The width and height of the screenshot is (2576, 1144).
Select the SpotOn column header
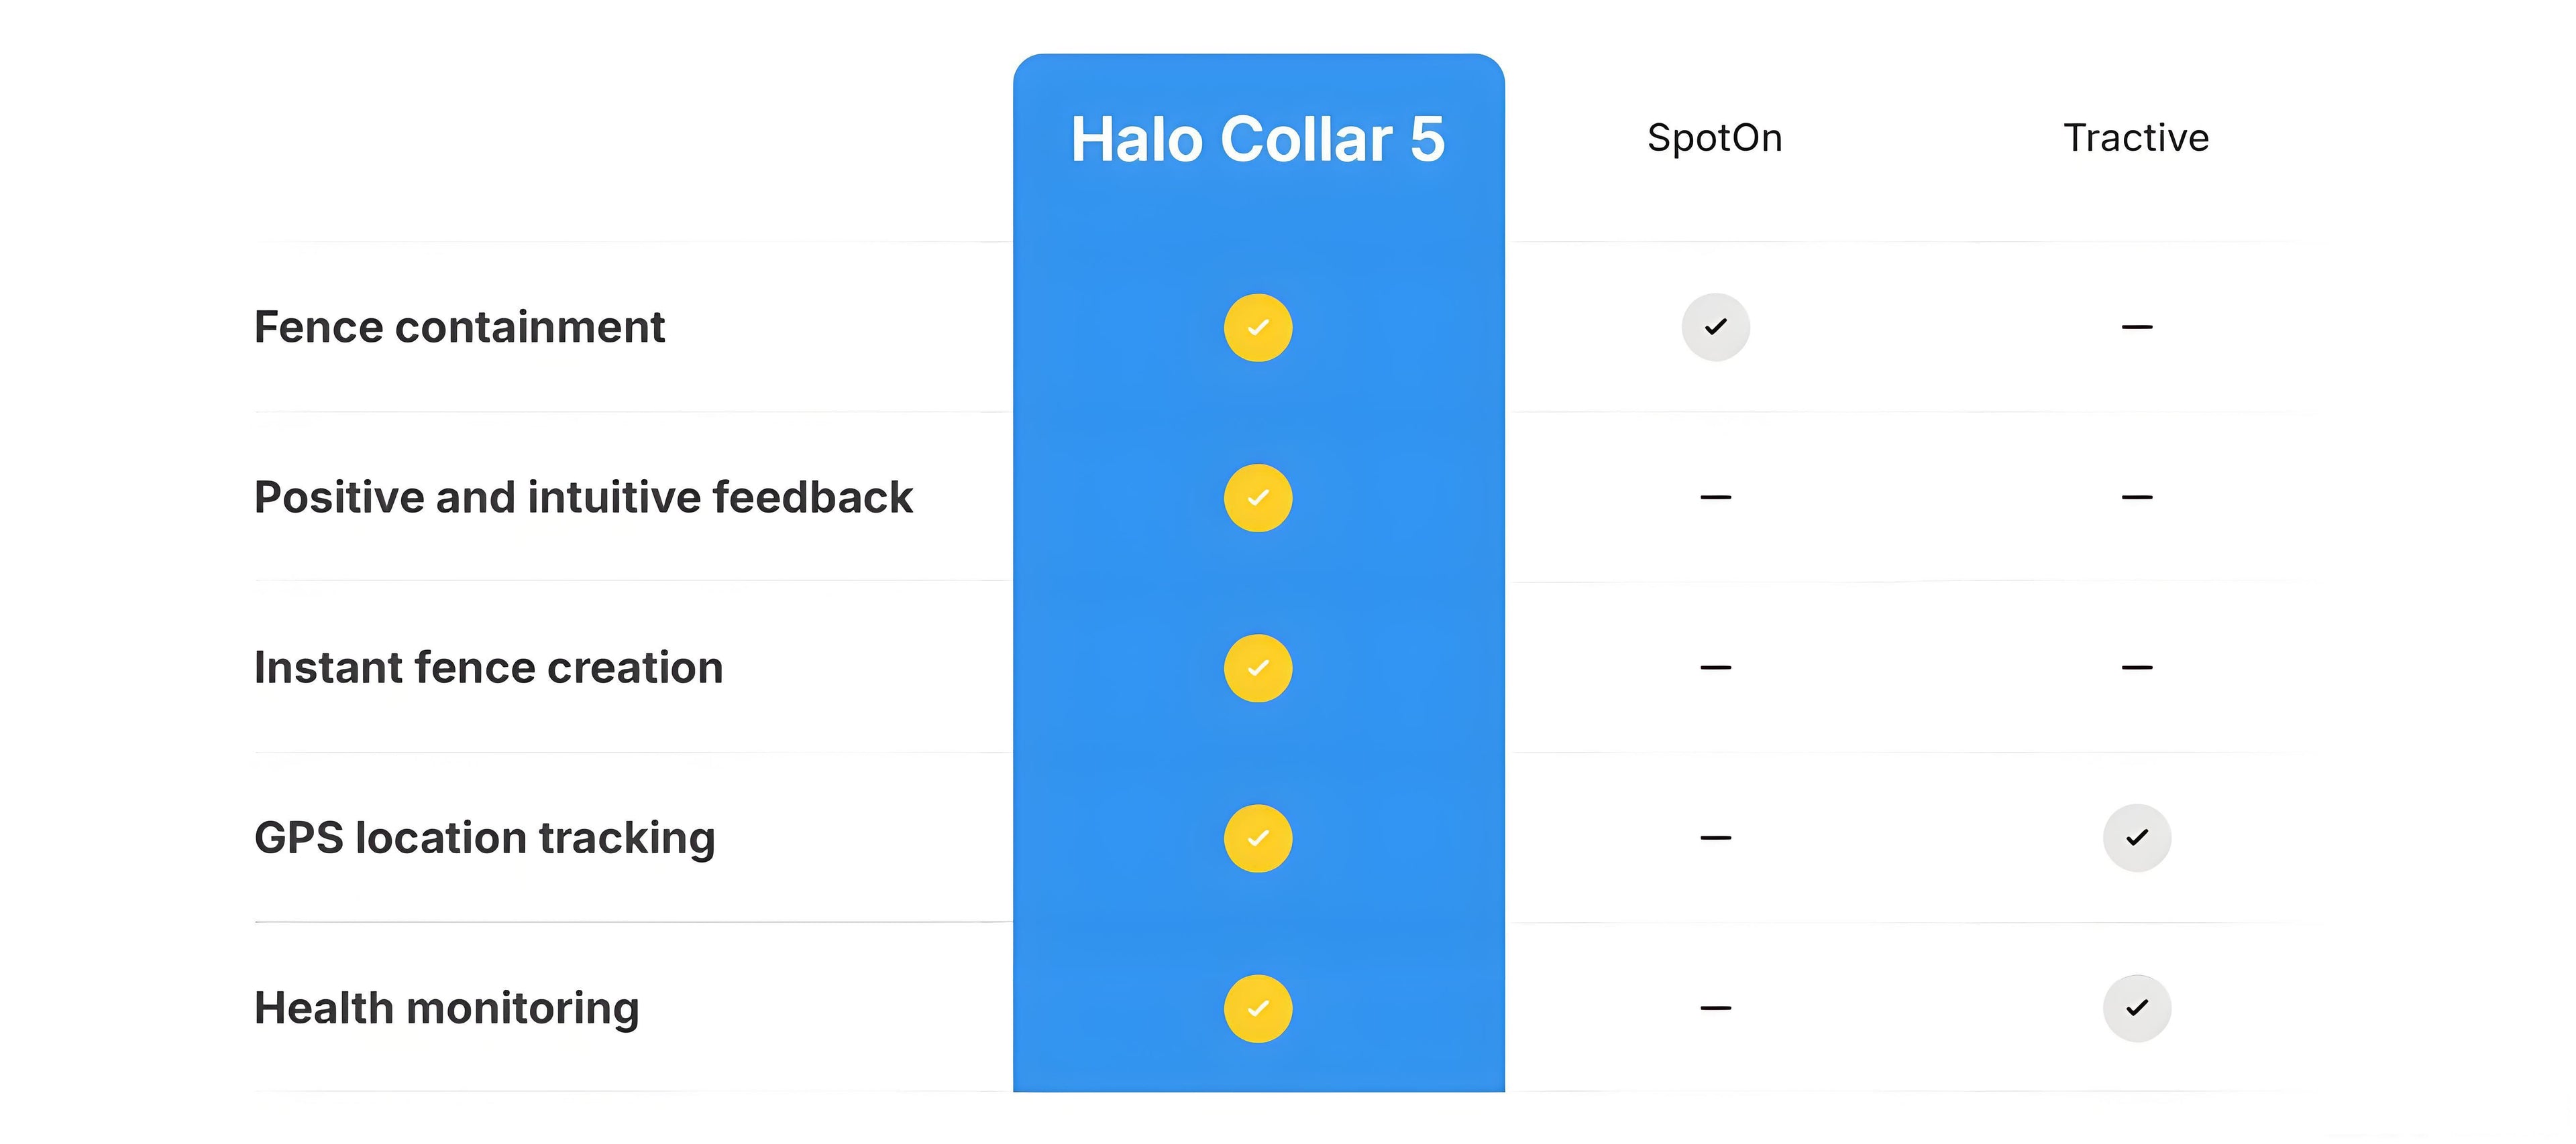(x=1714, y=138)
